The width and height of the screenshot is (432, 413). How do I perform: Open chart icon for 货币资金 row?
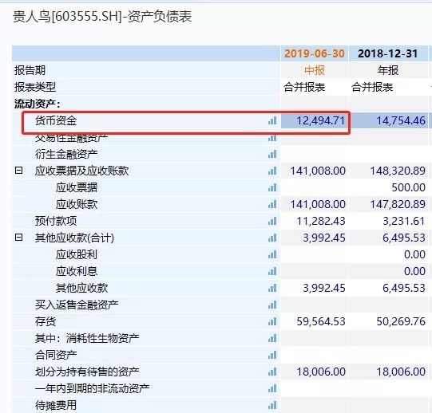[x=272, y=120]
